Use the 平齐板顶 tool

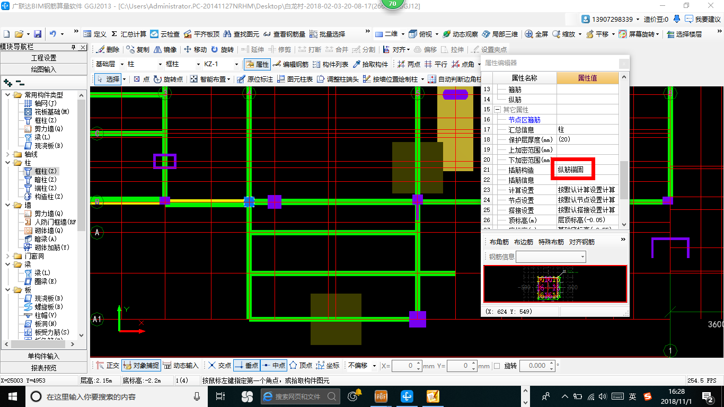click(x=201, y=34)
